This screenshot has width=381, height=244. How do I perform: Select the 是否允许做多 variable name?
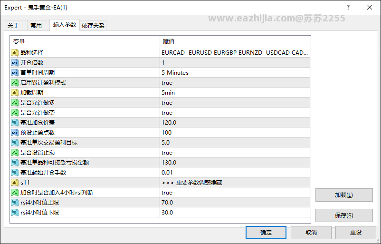[x=38, y=103]
